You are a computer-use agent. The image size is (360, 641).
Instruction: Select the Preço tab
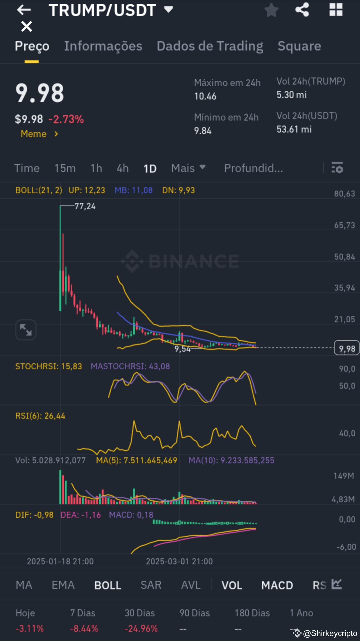[32, 46]
